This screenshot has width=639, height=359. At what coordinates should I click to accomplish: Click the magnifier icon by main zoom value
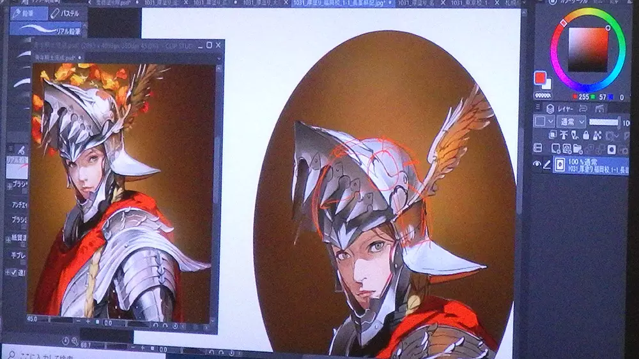click(75, 342)
